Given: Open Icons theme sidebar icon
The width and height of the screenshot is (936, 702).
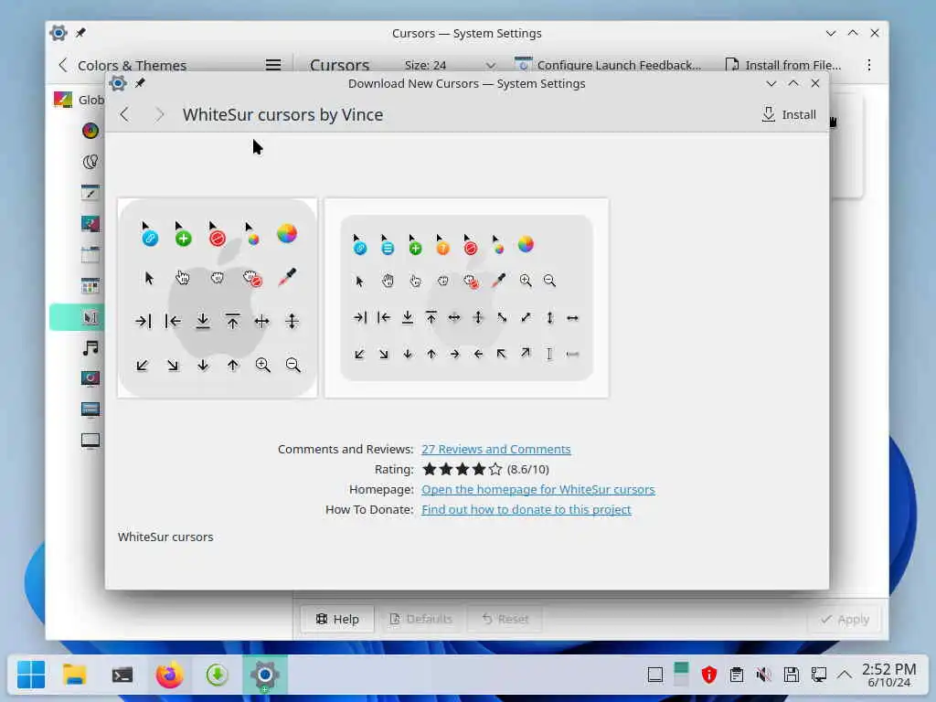Looking at the screenshot, I should pyautogui.click(x=90, y=286).
